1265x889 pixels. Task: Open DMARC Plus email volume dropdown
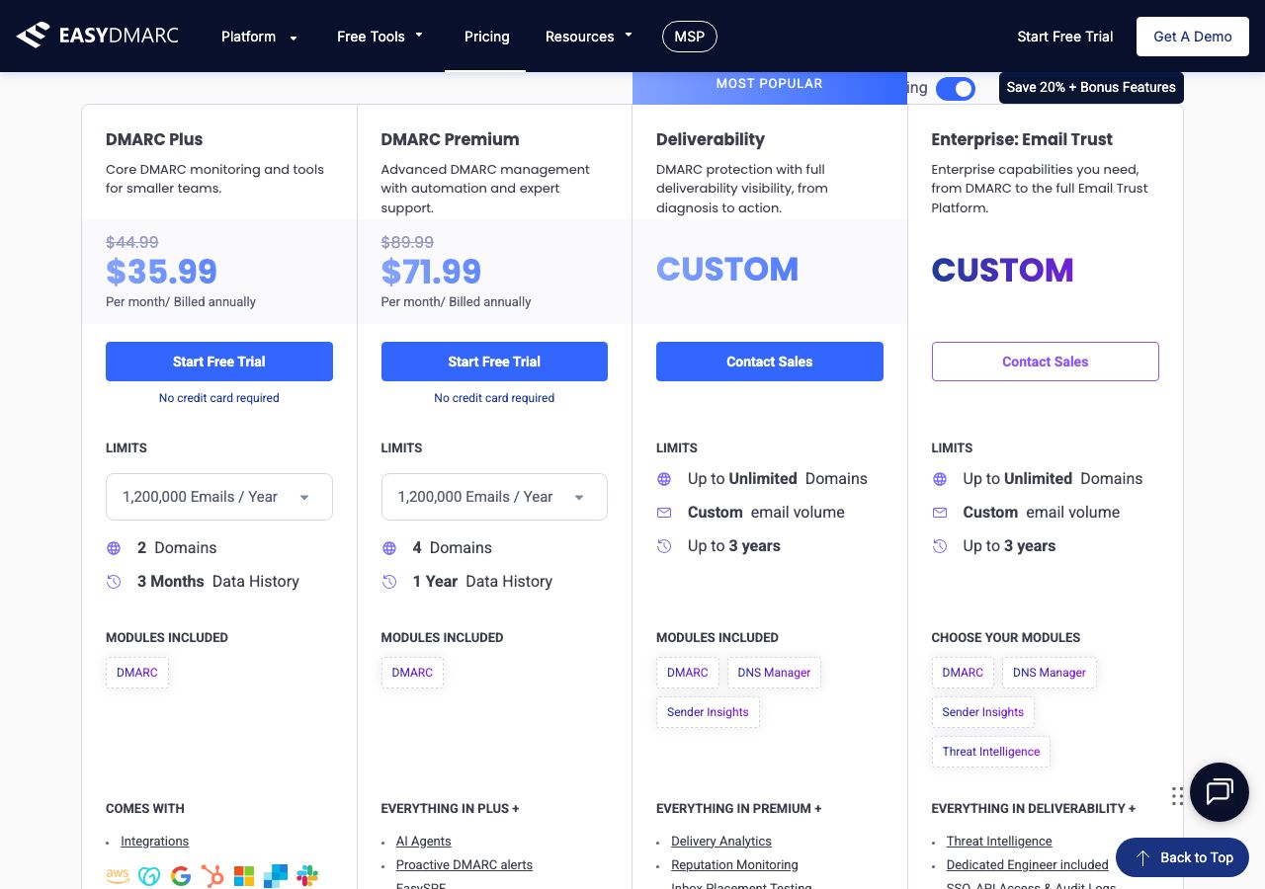(219, 497)
